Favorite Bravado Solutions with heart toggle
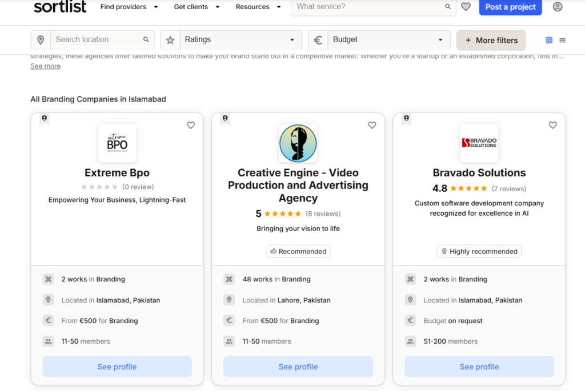The image size is (585, 391). coord(553,125)
